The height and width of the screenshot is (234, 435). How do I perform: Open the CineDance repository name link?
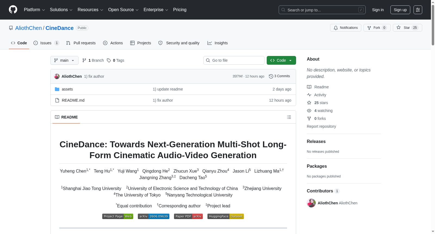[x=60, y=28]
